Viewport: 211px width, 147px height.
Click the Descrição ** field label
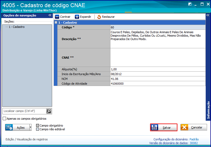point(71,39)
